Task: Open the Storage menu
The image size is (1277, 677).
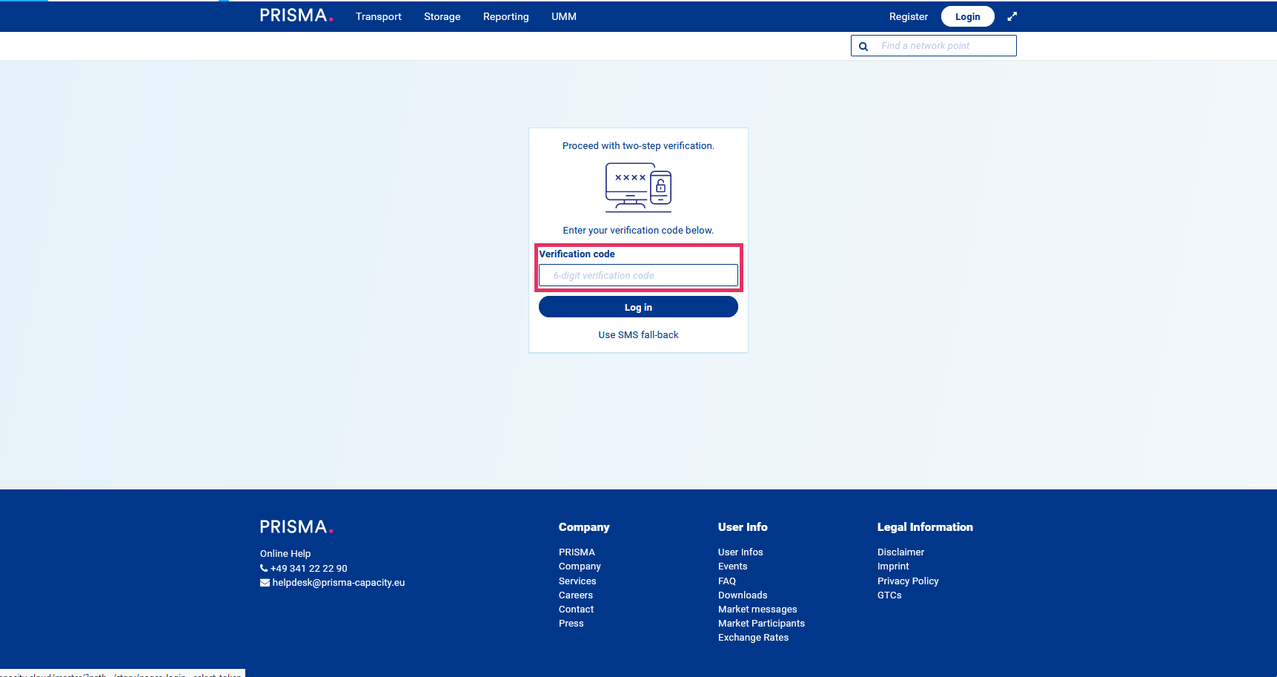Action: coord(442,16)
